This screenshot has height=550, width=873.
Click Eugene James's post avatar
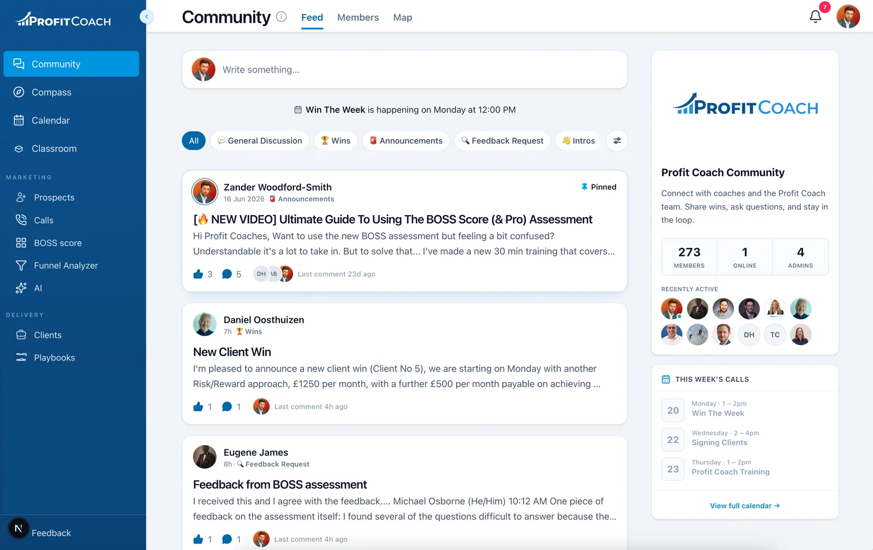click(x=205, y=457)
